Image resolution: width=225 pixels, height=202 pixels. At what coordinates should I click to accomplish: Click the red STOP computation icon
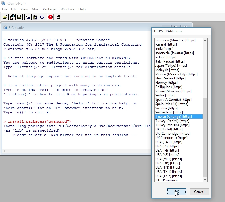(50, 17)
